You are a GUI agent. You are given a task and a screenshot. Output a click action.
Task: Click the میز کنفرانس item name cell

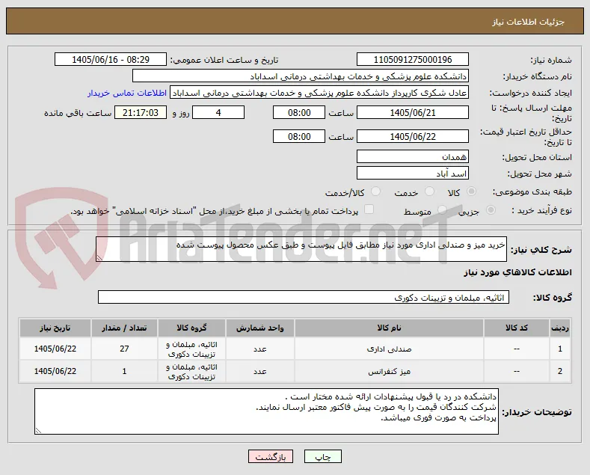click(x=389, y=372)
